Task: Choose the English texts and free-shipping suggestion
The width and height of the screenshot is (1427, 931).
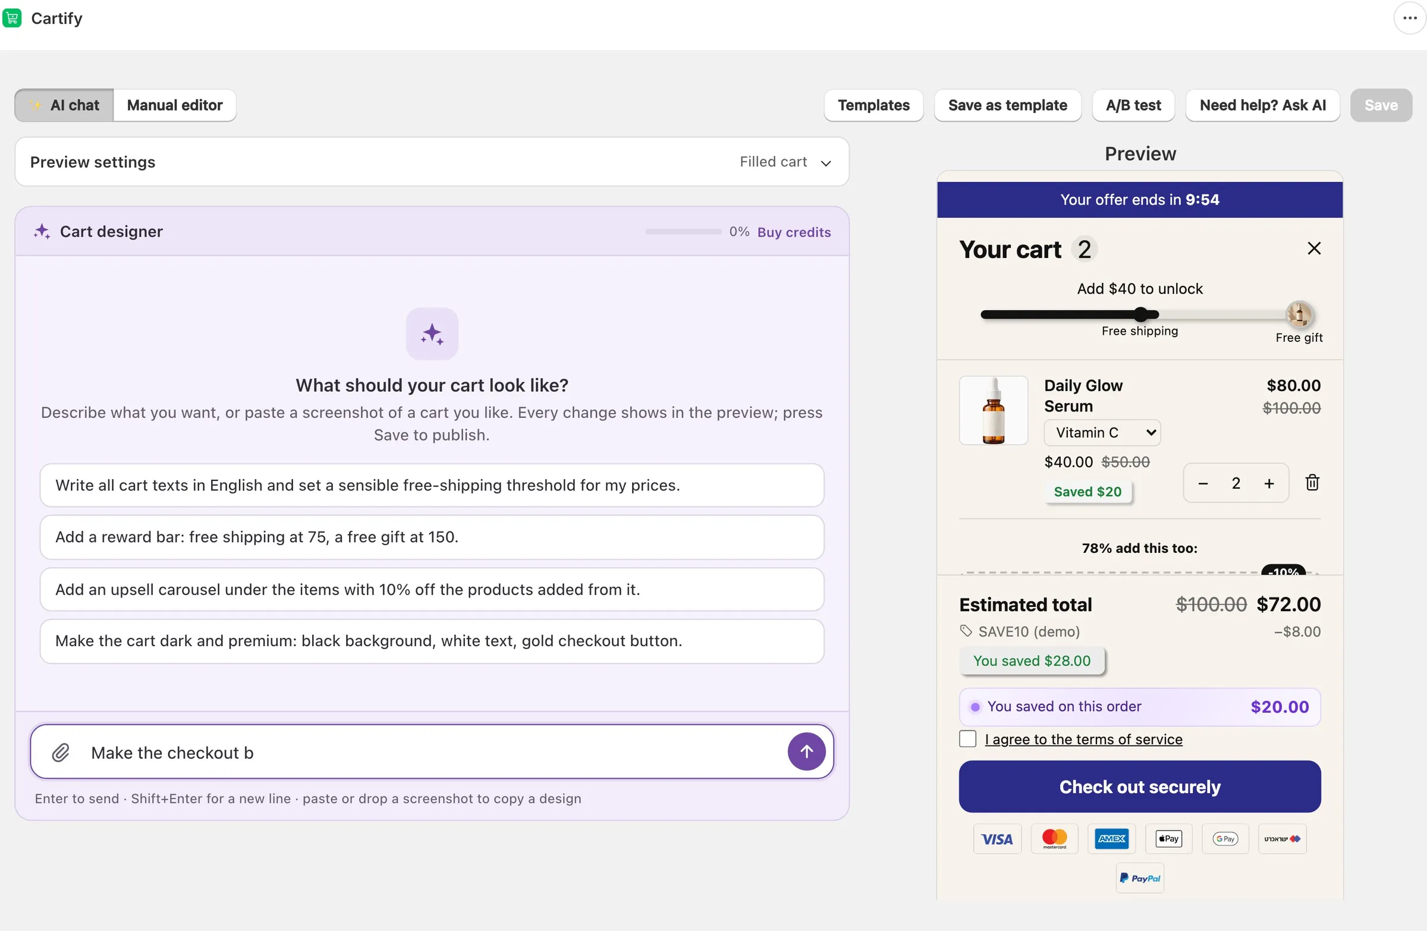Action: pyautogui.click(x=432, y=485)
